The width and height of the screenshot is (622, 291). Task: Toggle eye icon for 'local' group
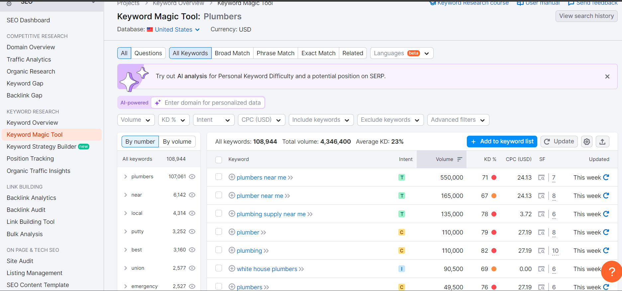(192, 213)
